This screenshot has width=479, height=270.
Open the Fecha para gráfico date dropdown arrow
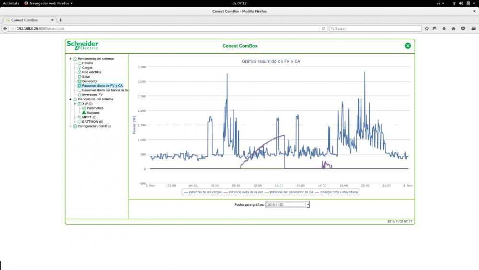click(x=308, y=205)
